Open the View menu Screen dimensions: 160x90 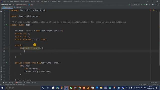pyautogui.click(x=12, y=1)
